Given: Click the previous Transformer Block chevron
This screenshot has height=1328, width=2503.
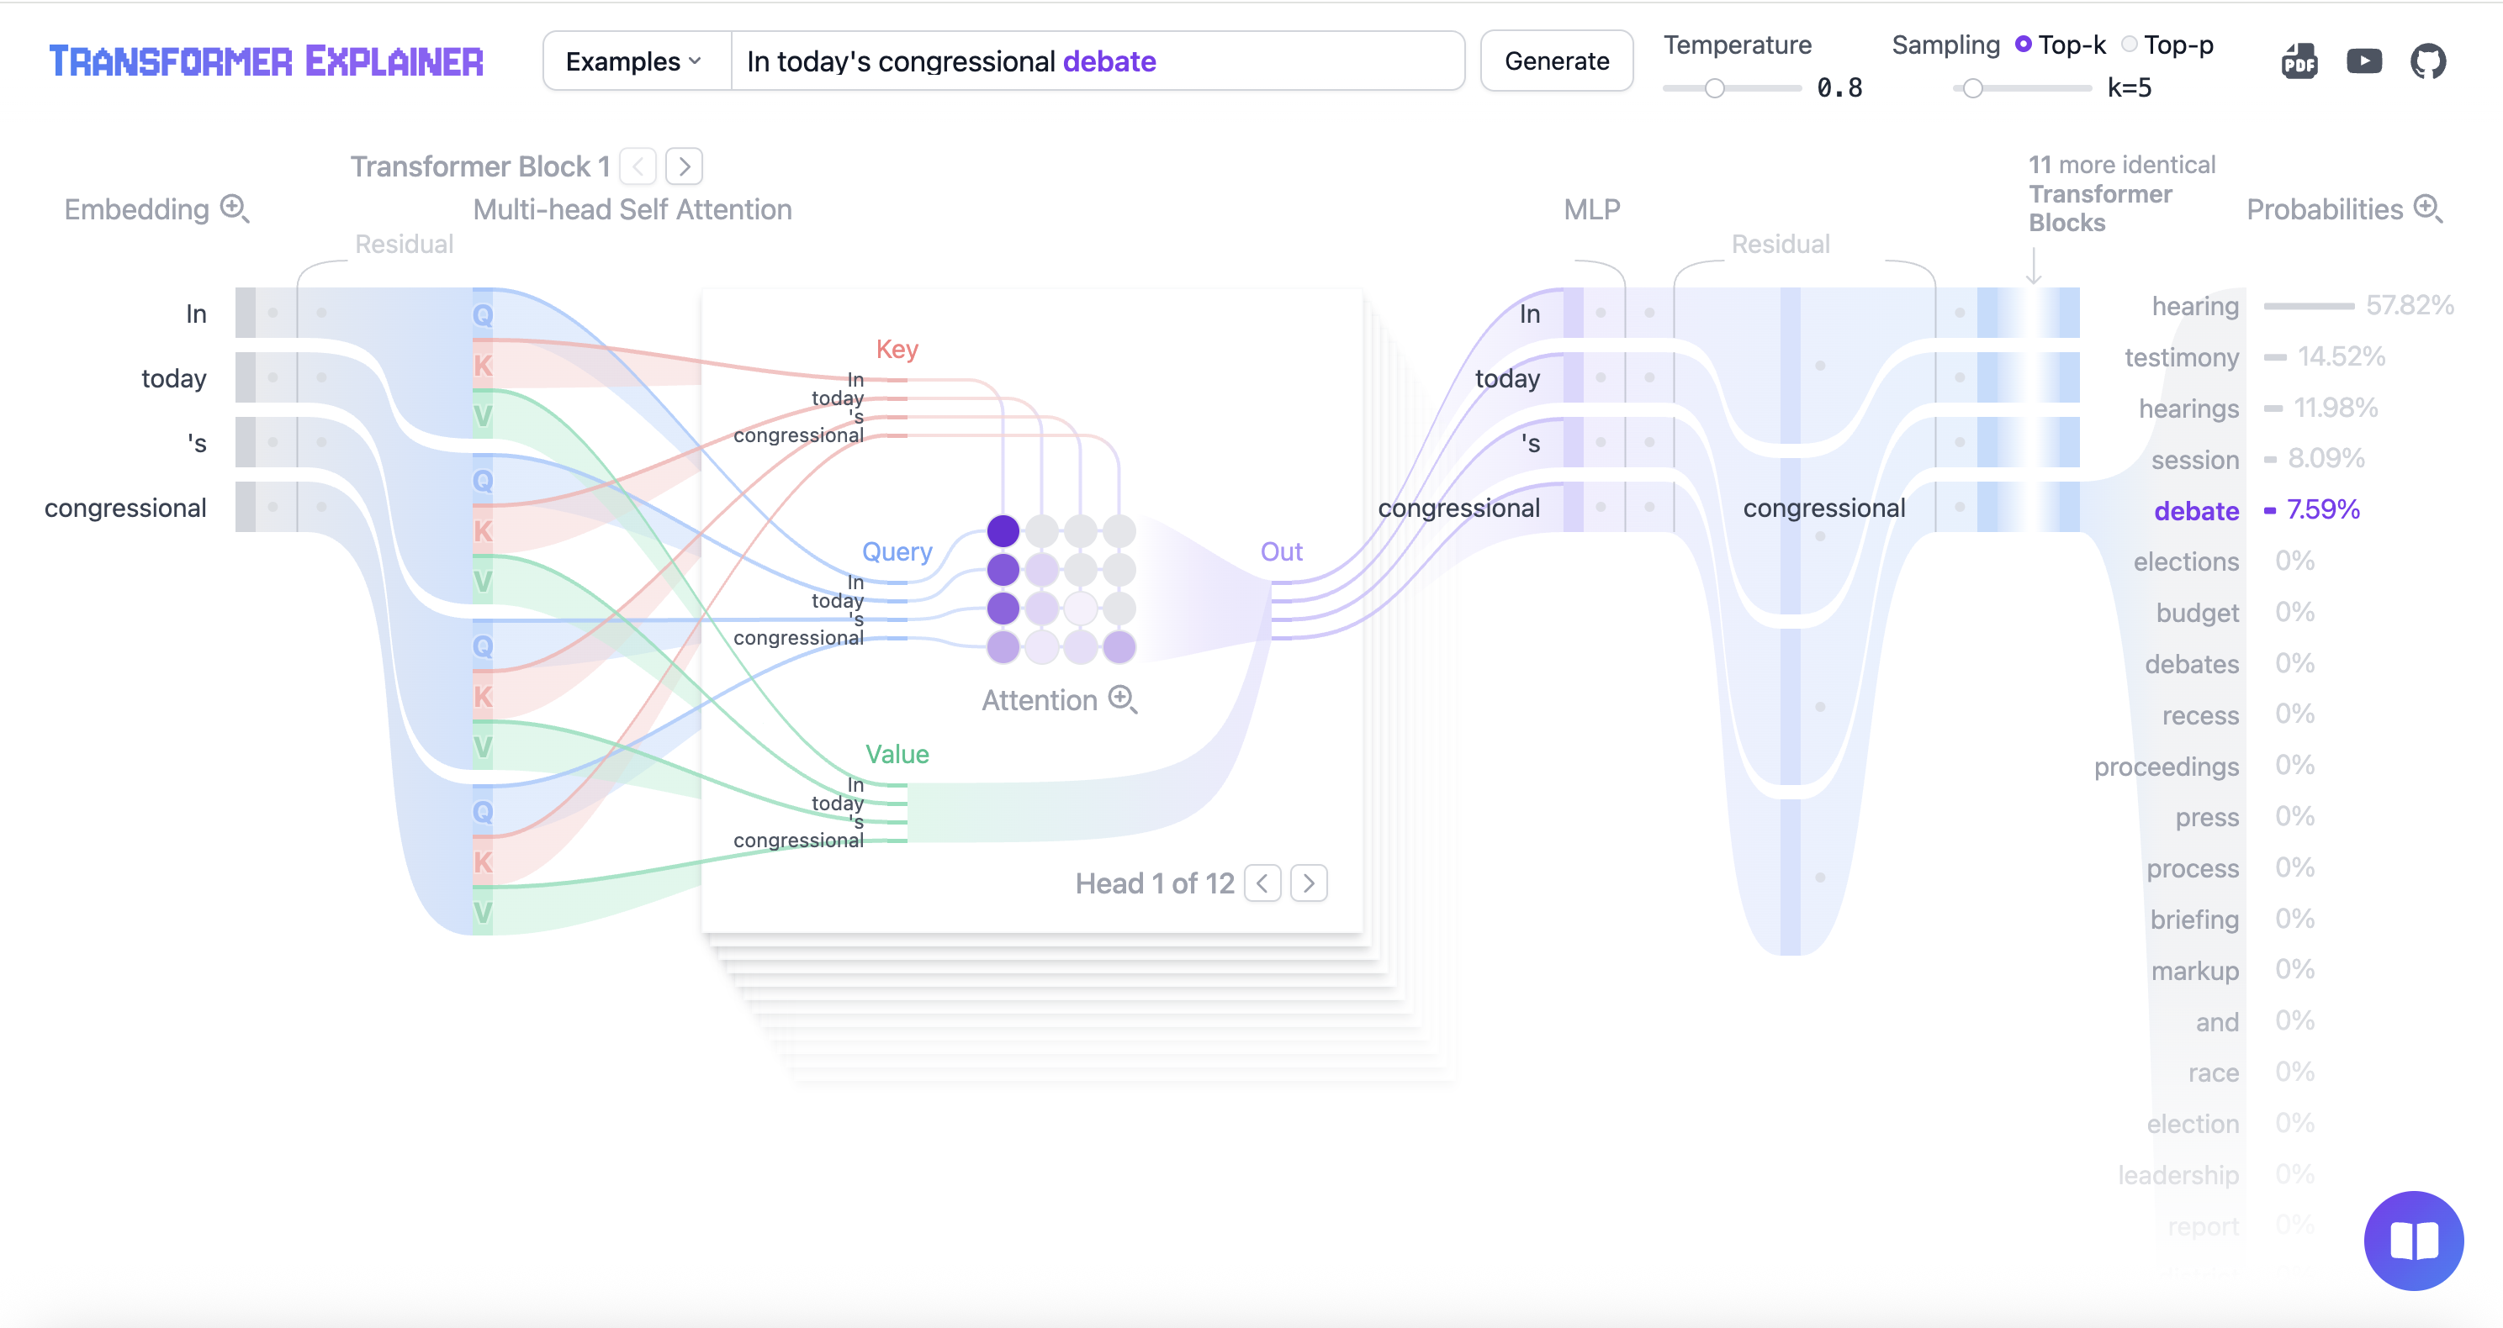Looking at the screenshot, I should pos(638,166).
